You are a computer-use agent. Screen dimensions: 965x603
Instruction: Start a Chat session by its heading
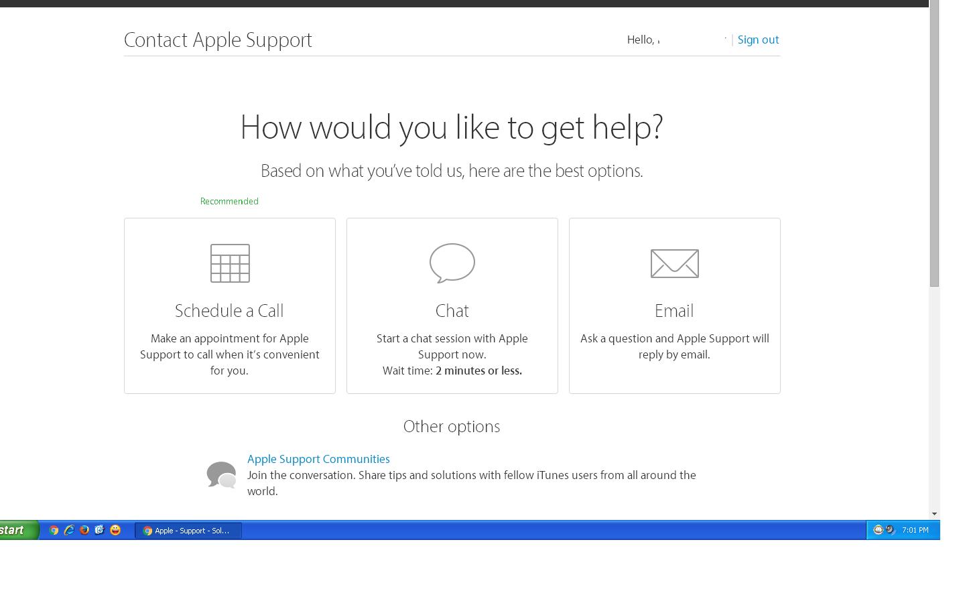pyautogui.click(x=452, y=311)
